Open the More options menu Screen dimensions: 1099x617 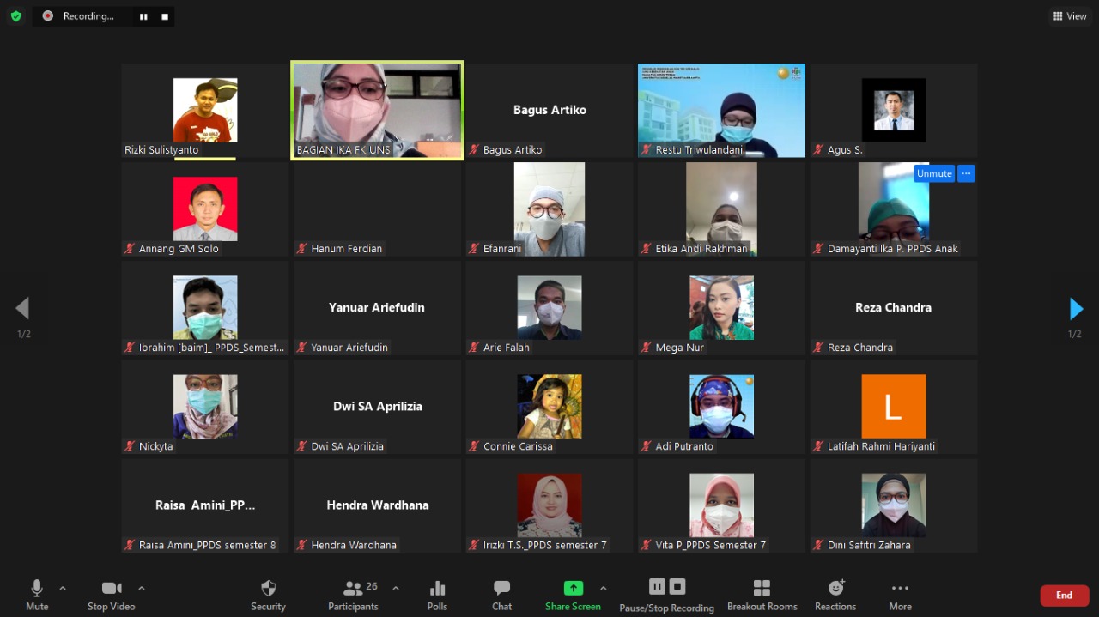click(900, 589)
